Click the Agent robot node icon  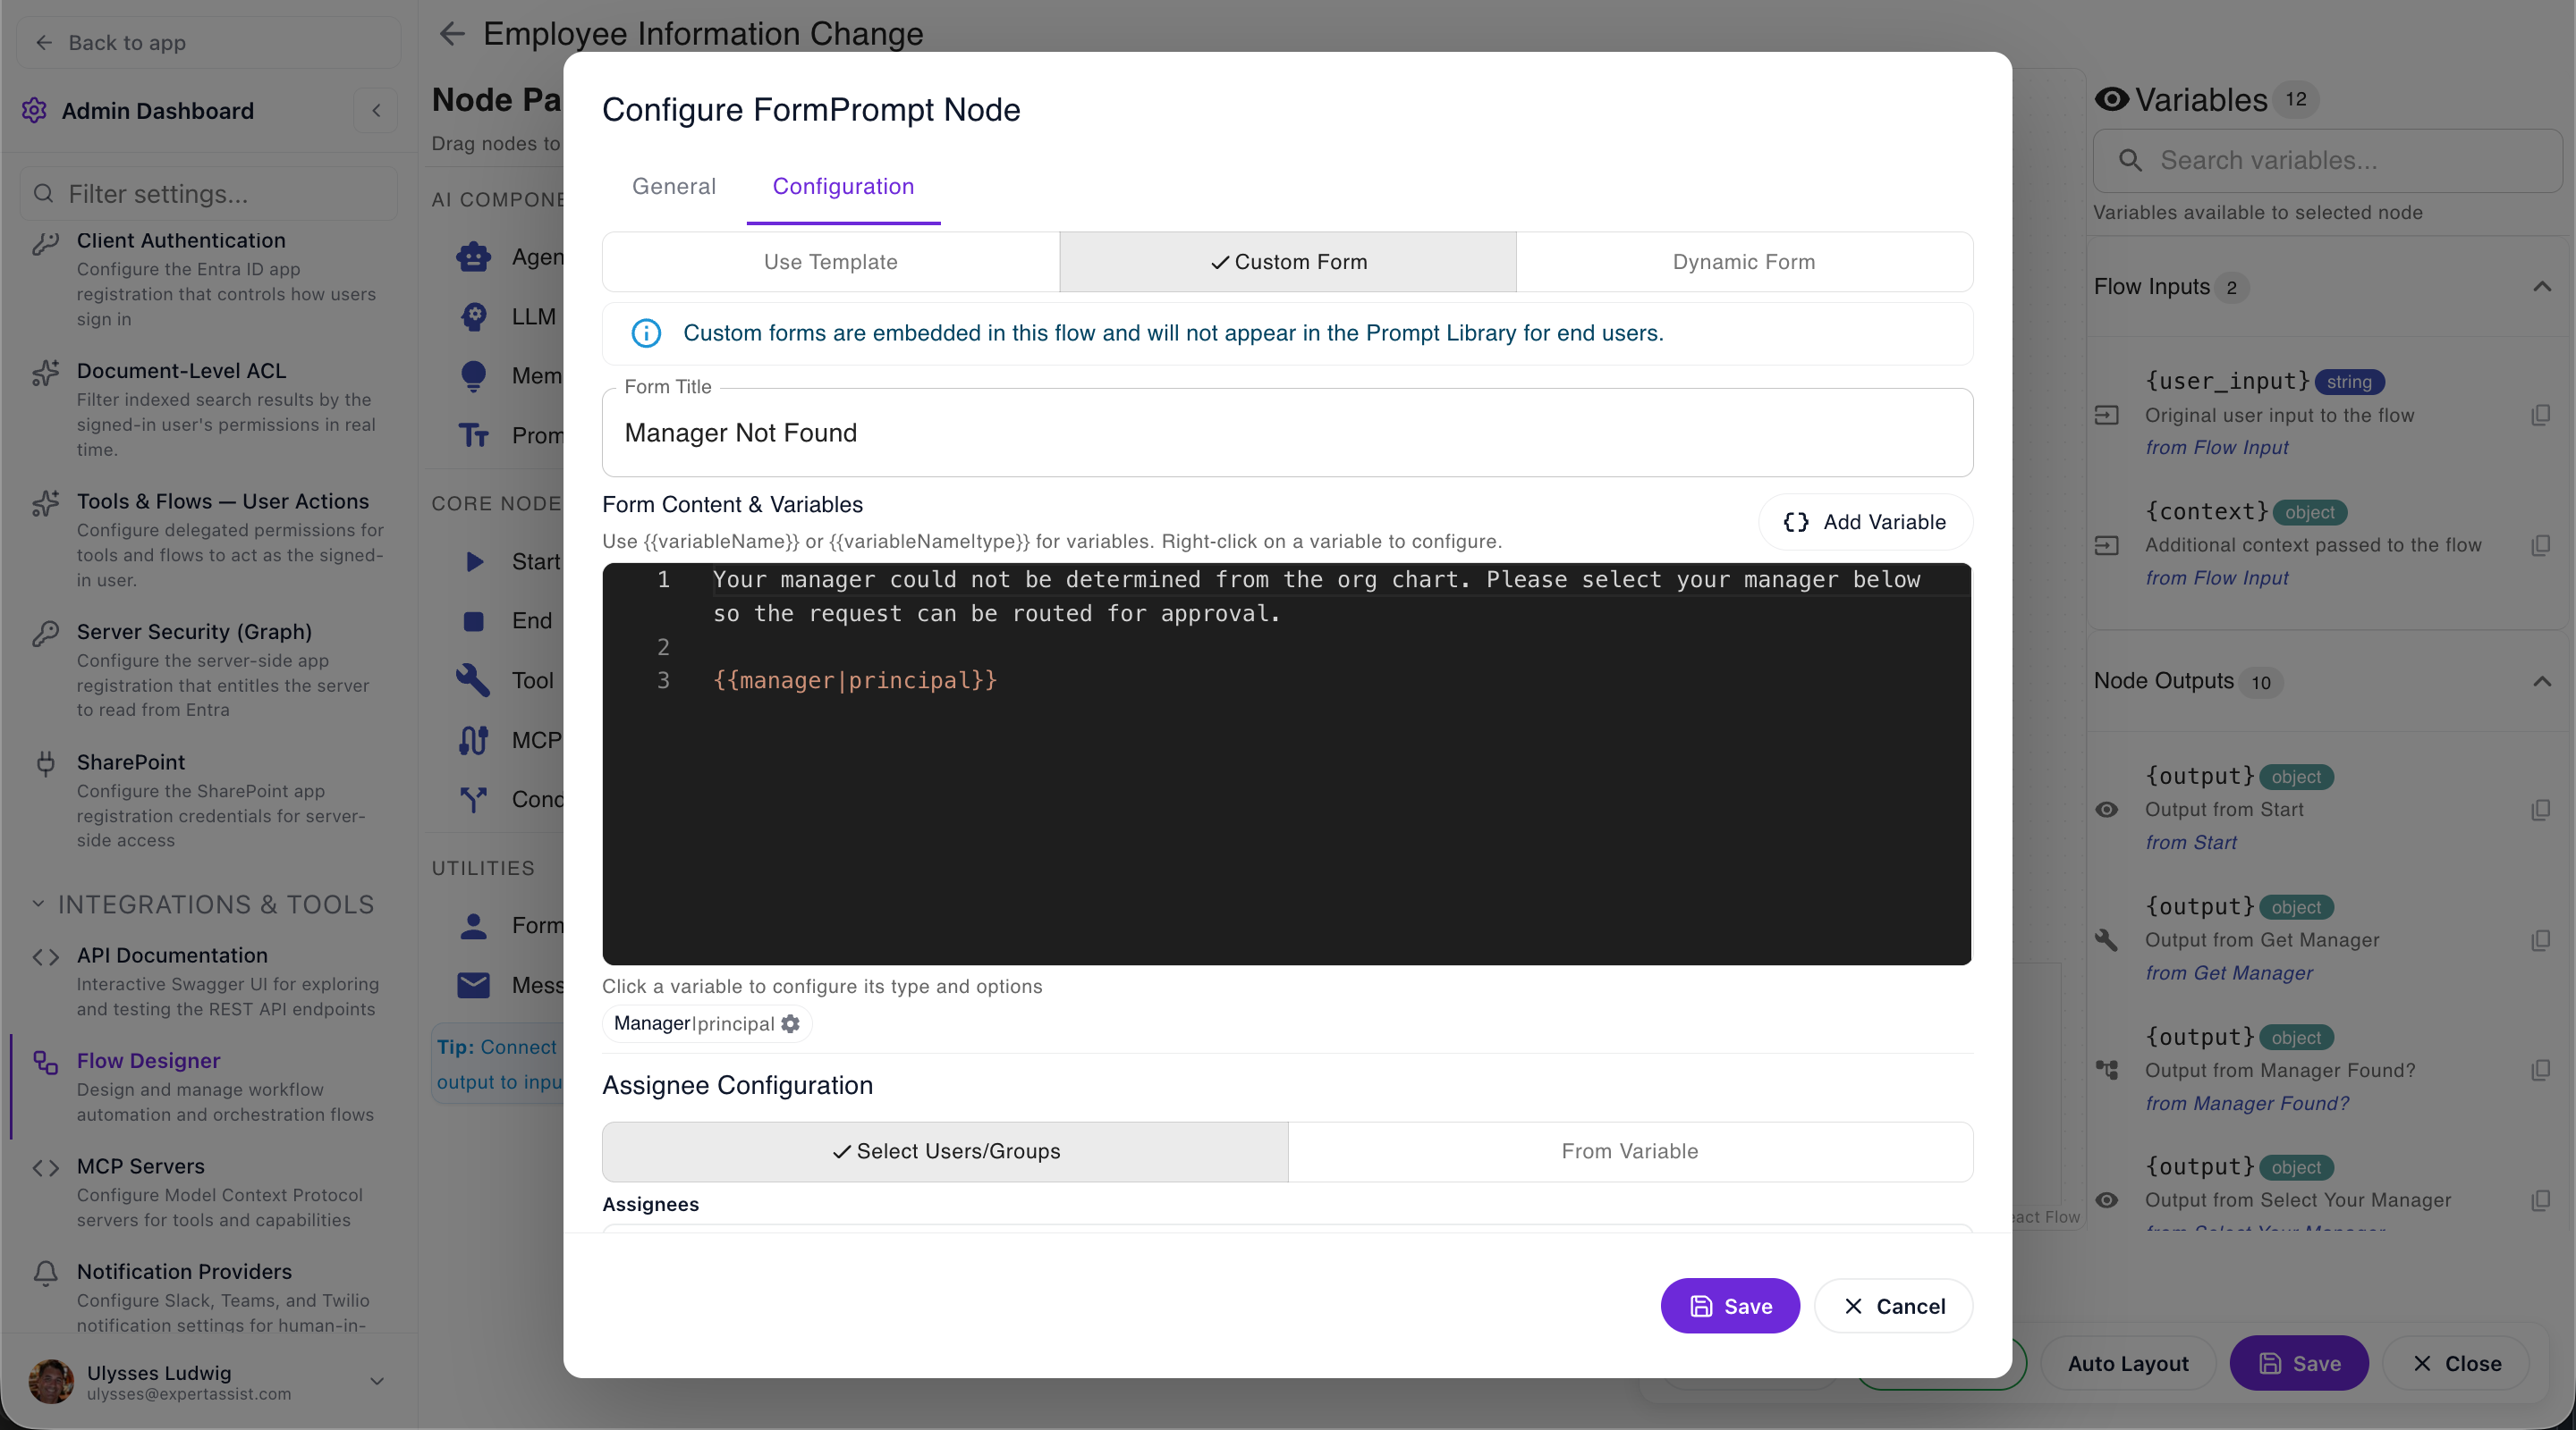(x=474, y=257)
